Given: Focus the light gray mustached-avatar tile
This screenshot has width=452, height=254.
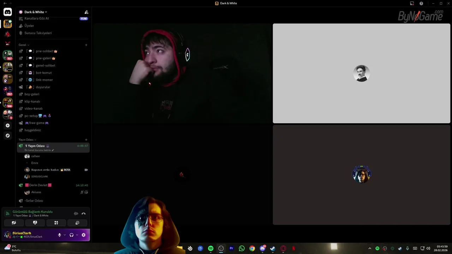Looking at the screenshot, I should 362,73.
